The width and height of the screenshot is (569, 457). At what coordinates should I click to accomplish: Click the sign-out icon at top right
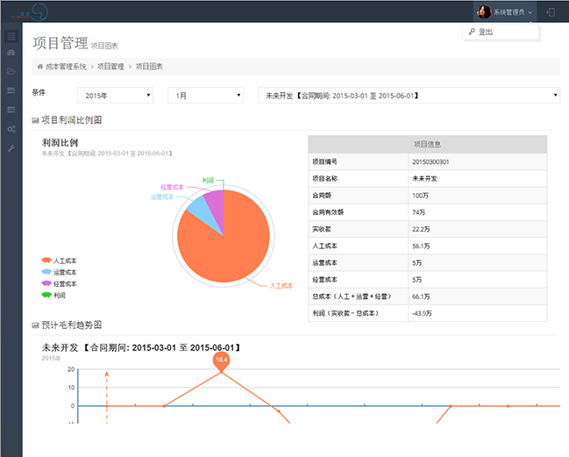click(551, 12)
